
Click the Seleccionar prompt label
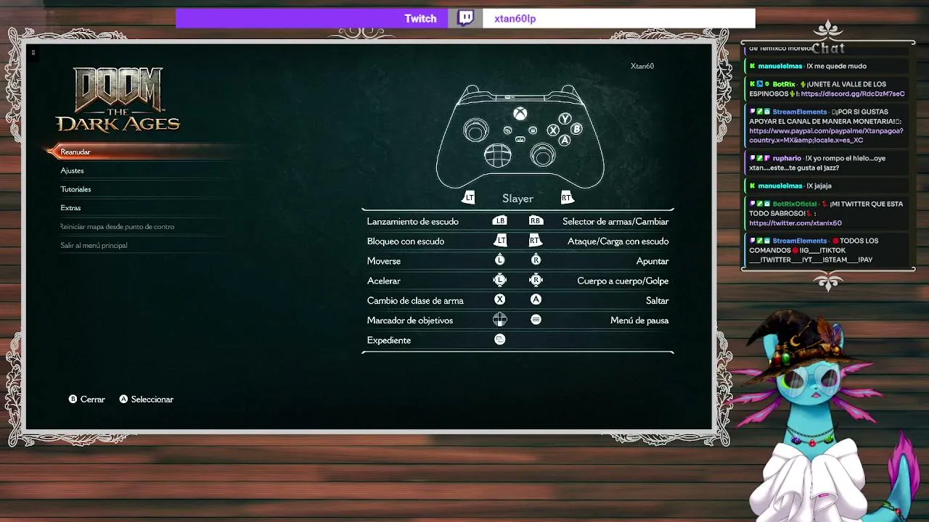pyautogui.click(x=152, y=399)
